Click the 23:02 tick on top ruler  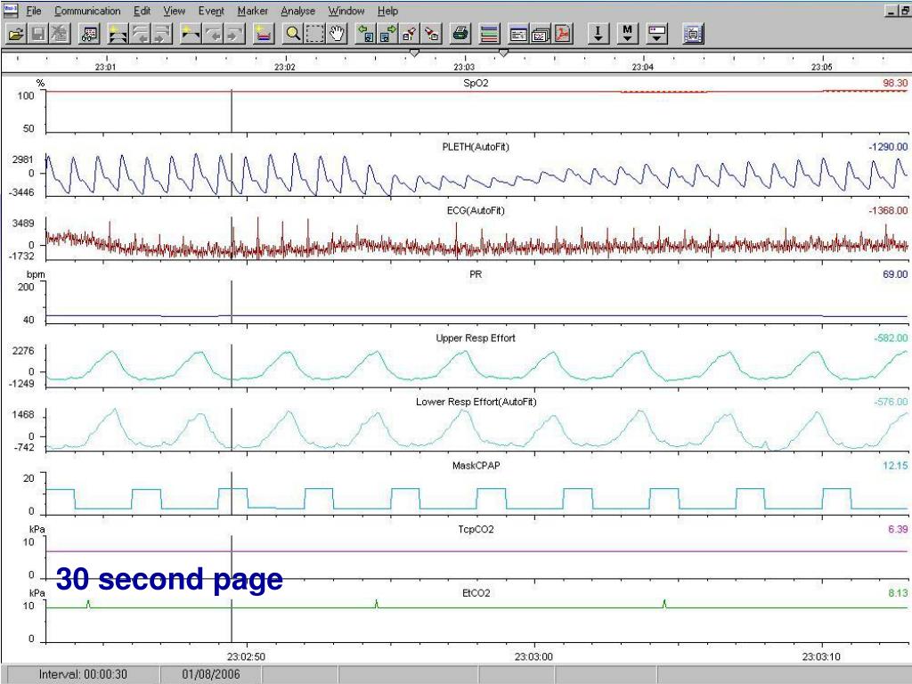pyautogui.click(x=285, y=67)
